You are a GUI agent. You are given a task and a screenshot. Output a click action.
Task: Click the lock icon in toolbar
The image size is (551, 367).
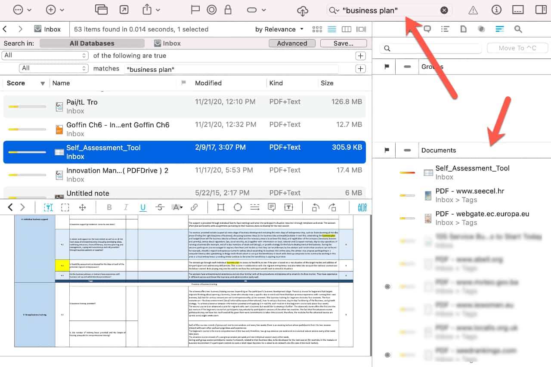[x=228, y=10]
